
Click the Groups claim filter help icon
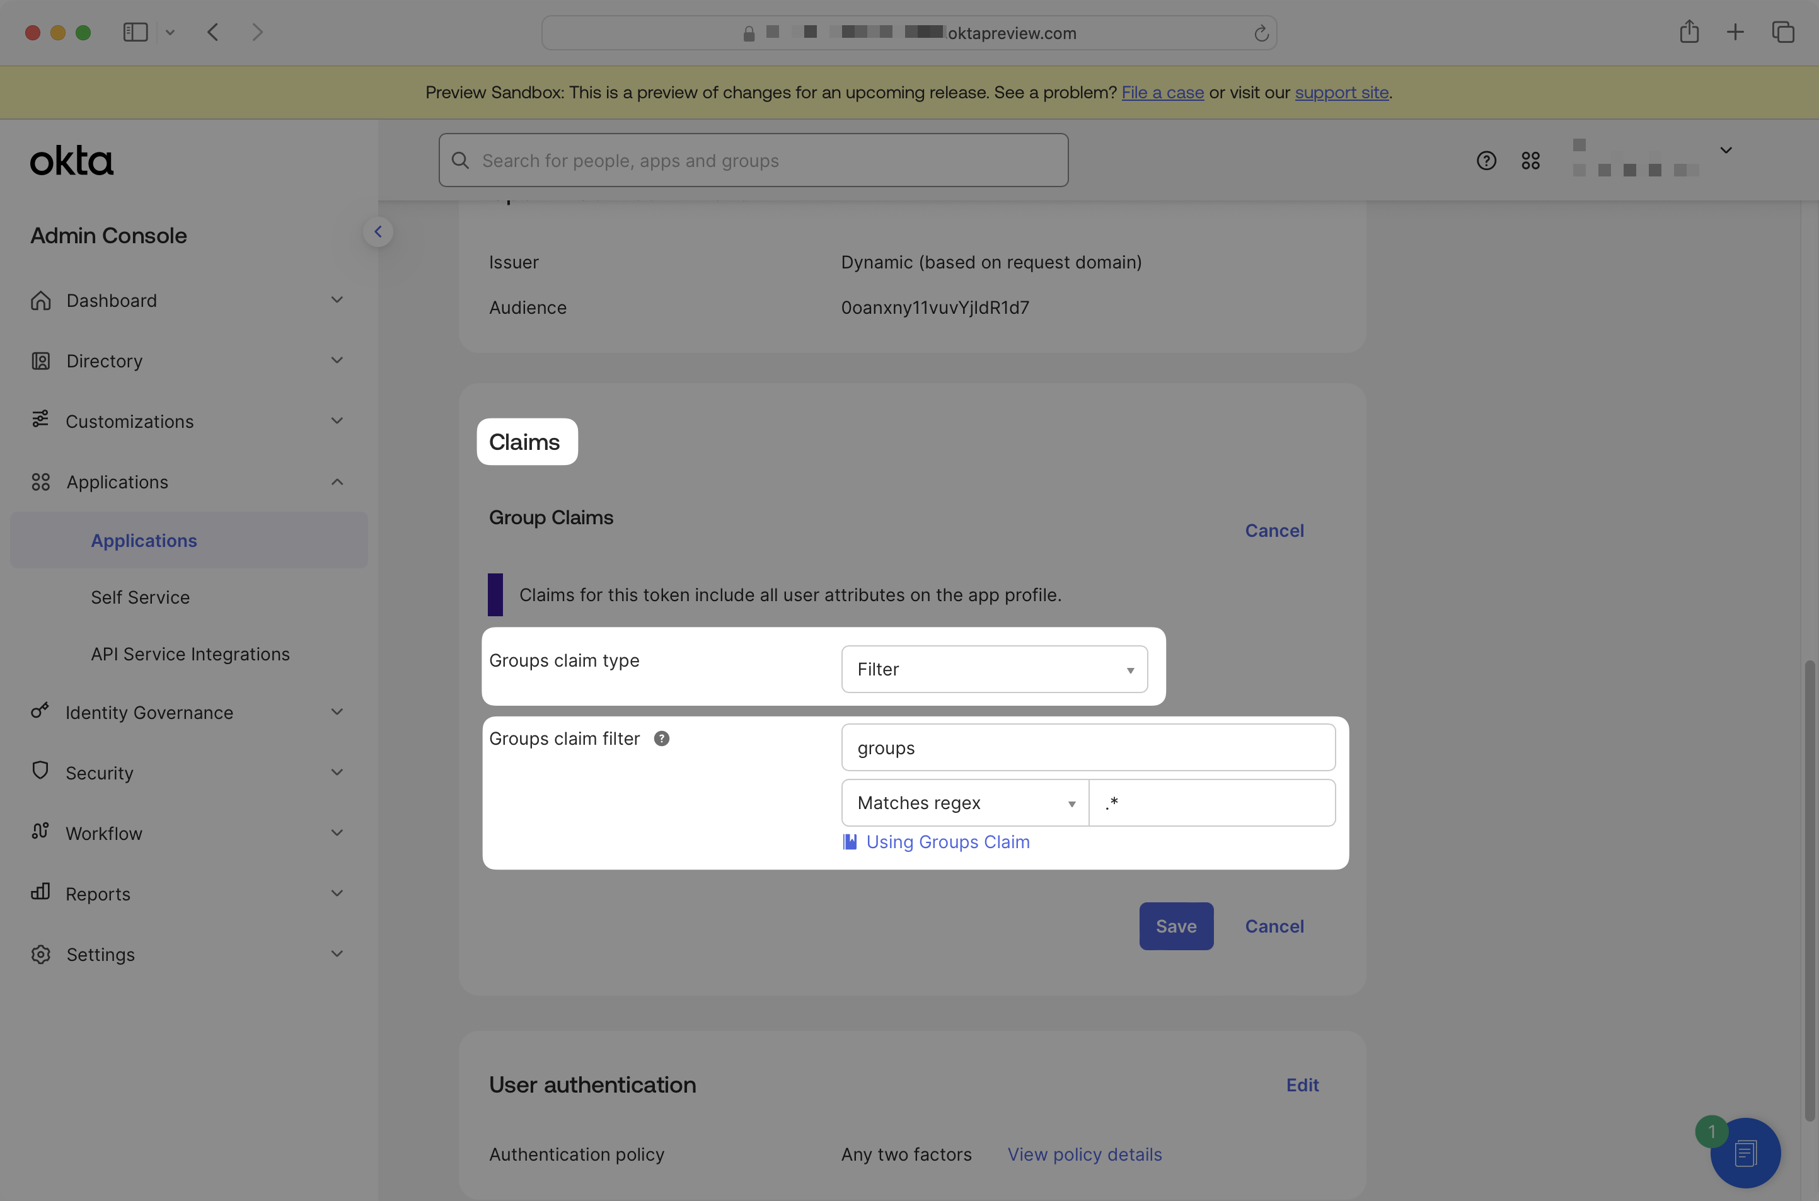(661, 738)
